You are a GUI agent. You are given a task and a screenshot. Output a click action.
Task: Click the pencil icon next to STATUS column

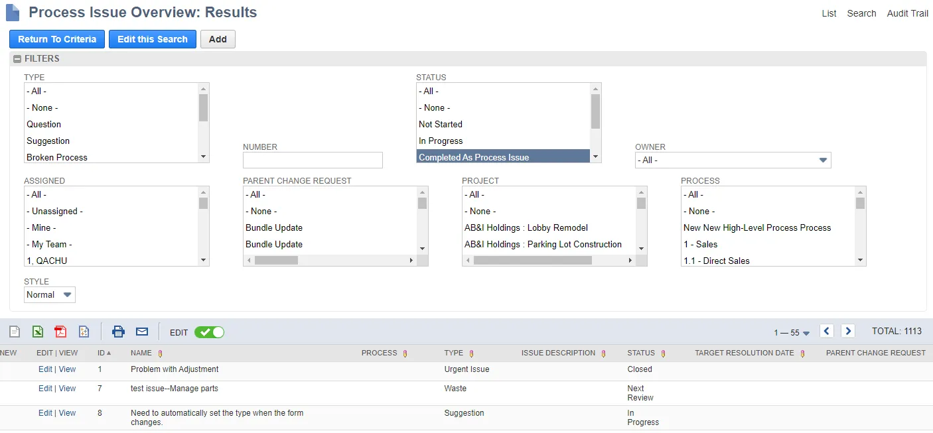click(x=663, y=353)
